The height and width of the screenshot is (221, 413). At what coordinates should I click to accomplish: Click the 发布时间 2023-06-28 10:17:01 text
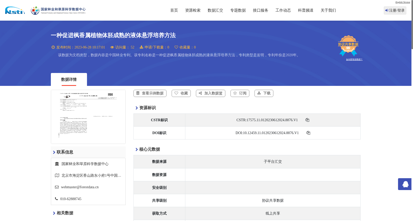[x=81, y=47]
